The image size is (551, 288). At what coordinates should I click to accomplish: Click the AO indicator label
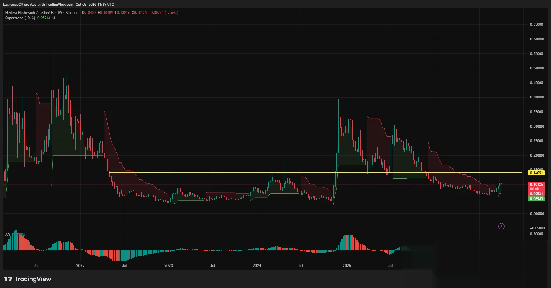coord(8,235)
